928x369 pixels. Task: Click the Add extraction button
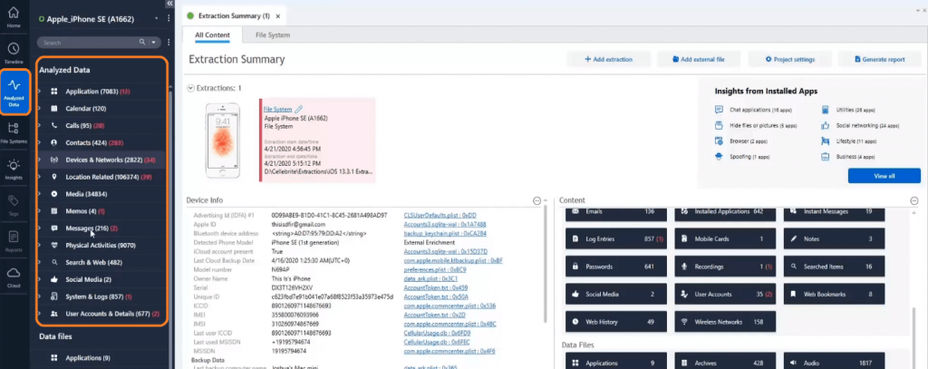click(x=608, y=59)
